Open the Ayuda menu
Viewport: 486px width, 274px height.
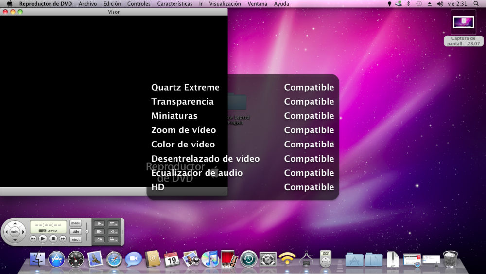[x=281, y=4]
